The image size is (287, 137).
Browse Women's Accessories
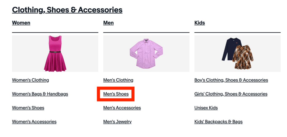(x=34, y=122)
